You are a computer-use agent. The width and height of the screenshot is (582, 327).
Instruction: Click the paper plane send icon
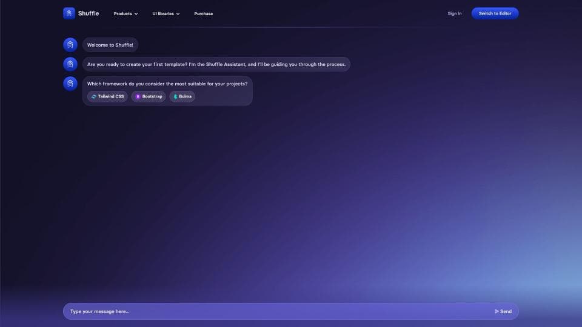pos(497,311)
